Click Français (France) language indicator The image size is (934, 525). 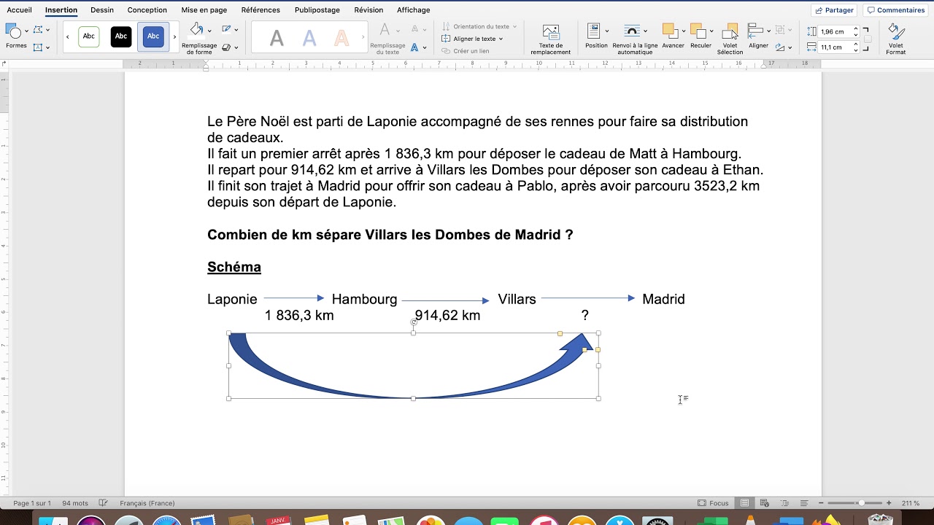pos(147,503)
